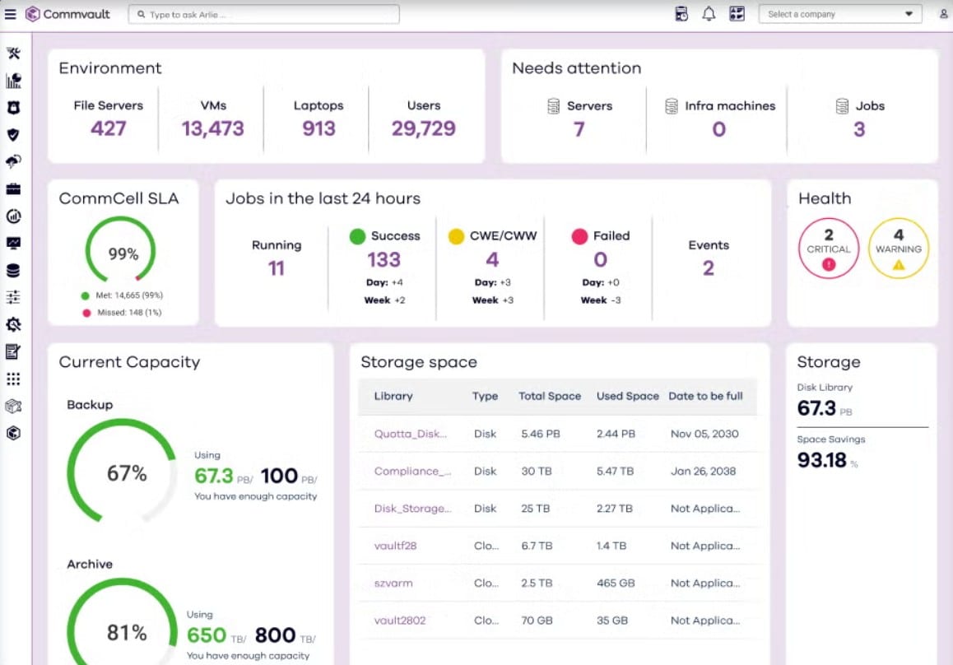This screenshot has width=953, height=665.
Task: Click the Library column header
Action: coord(393,396)
